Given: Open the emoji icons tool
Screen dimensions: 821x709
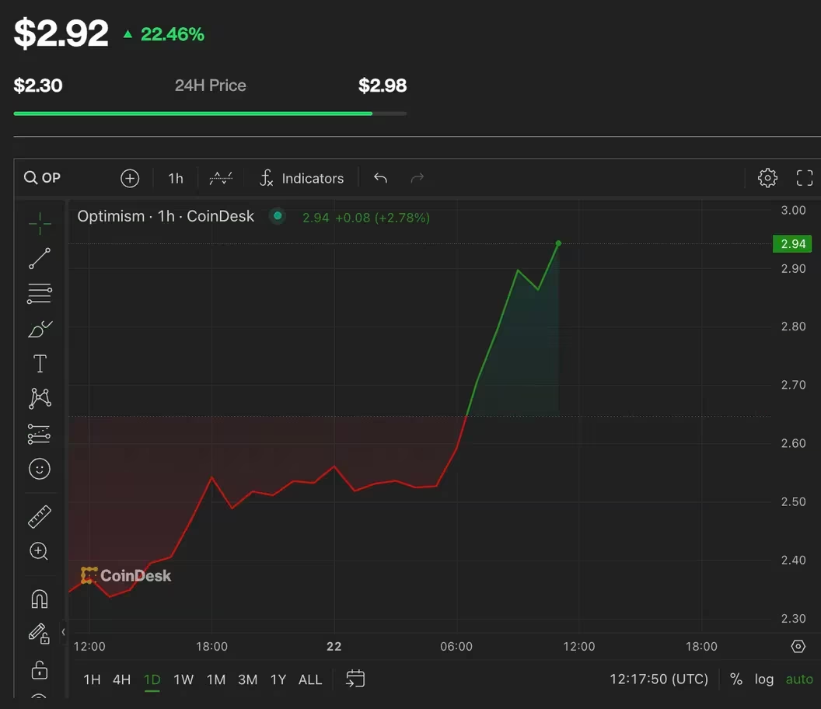Looking at the screenshot, I should point(40,469).
